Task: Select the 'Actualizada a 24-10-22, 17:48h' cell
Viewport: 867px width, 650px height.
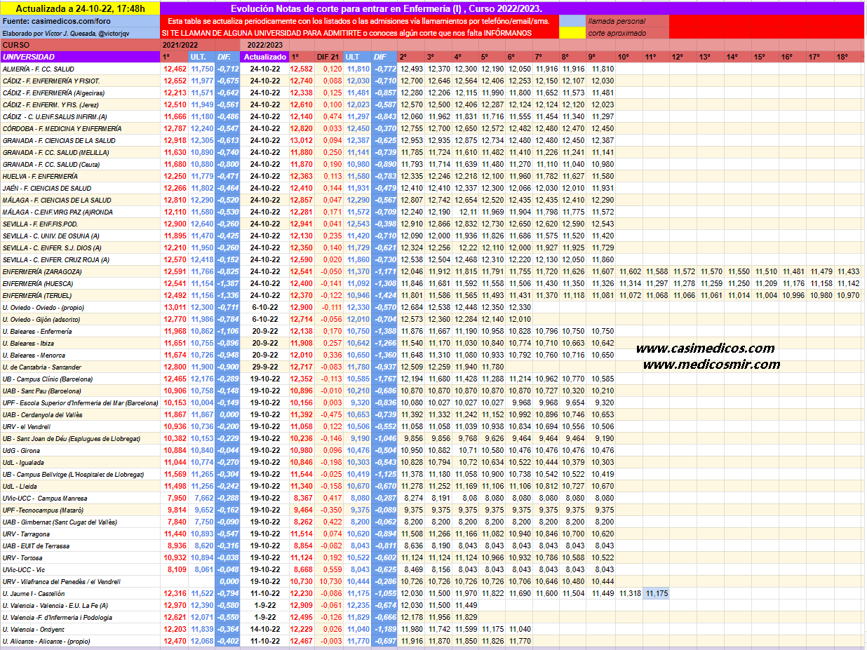Action: (80, 8)
